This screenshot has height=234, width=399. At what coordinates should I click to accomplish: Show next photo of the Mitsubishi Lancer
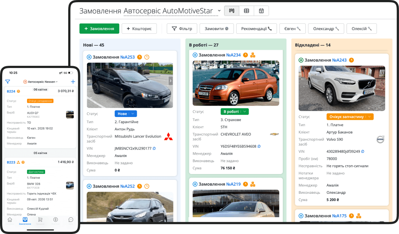point(171,81)
